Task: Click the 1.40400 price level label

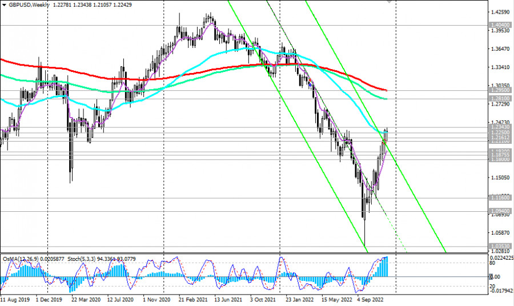Action: coord(499,26)
